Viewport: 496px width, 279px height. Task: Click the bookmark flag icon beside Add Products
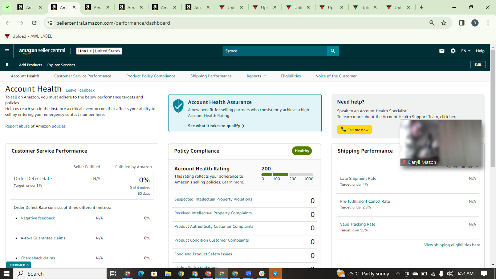(x=7, y=65)
